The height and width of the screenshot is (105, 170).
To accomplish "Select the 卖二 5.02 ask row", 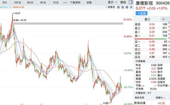I will (x=151, y=32).
